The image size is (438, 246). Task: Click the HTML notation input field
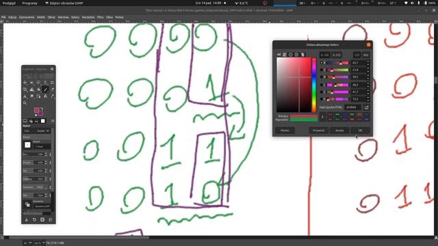point(353,107)
